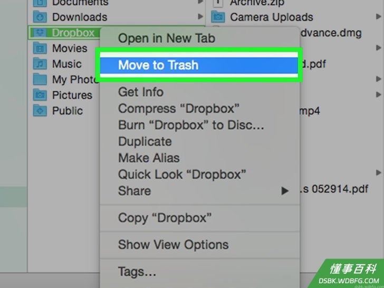
Task: Choose Copy "Dropbox" menu entry
Action: click(199, 218)
